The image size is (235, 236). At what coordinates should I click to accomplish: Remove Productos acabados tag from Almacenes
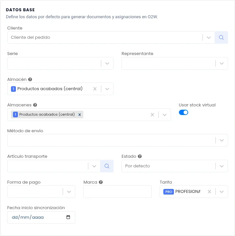coord(80,115)
